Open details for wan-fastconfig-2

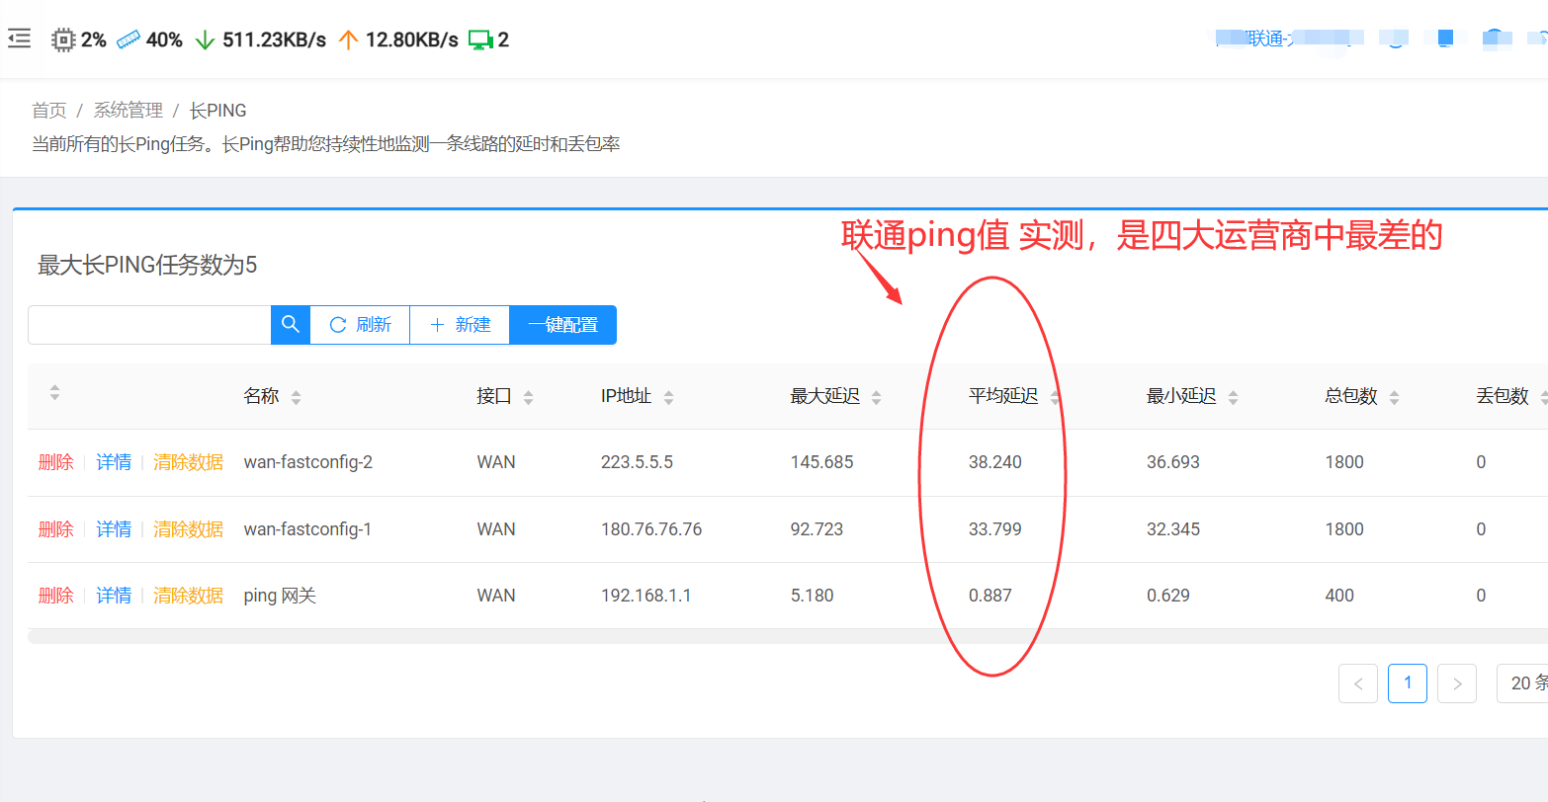tap(114, 462)
